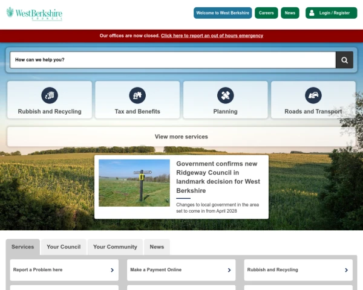Click the Rubbish and Recycling bin icon
Screen dimensions: 363x290
(50, 95)
